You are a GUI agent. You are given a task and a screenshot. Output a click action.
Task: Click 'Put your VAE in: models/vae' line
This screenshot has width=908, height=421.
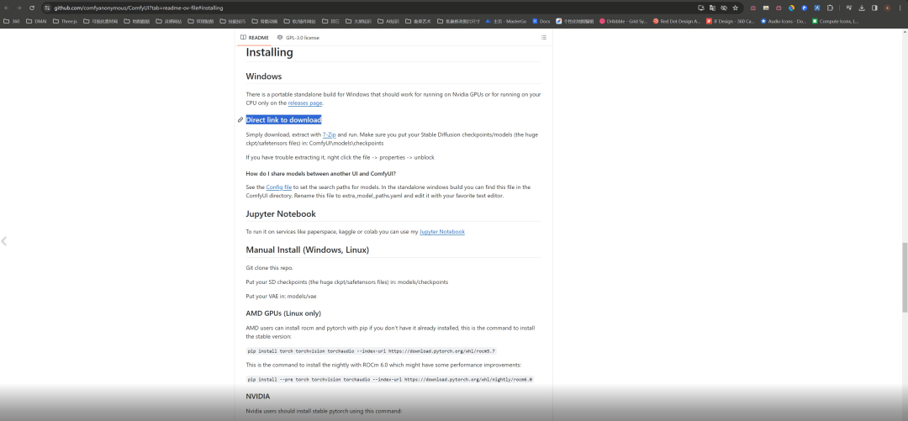[x=281, y=296]
